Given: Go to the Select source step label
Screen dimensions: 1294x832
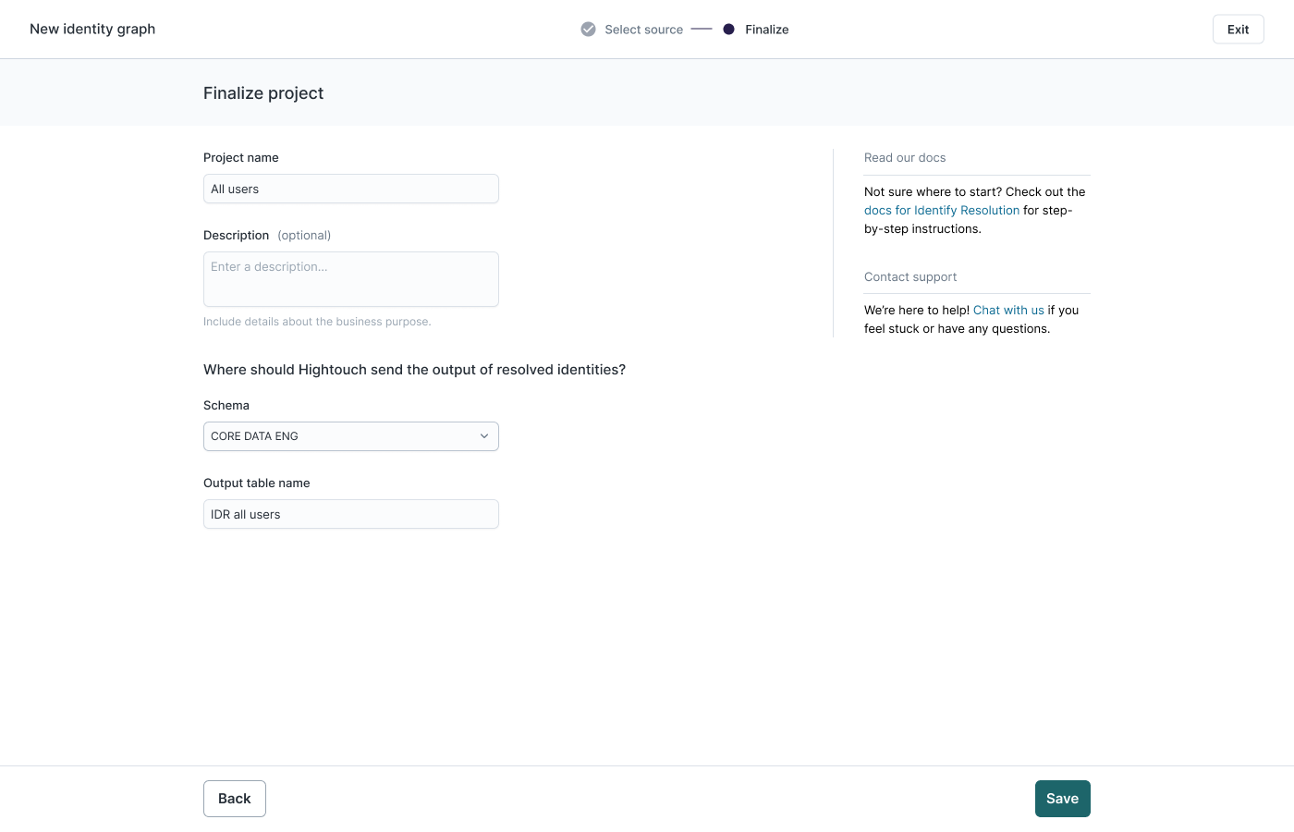Looking at the screenshot, I should pos(643,30).
